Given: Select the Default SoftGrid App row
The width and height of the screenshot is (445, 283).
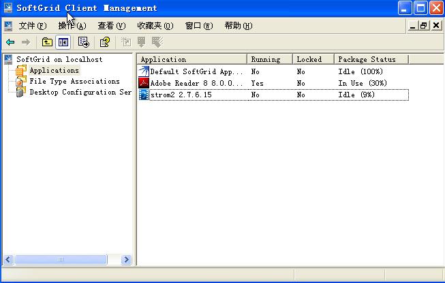Looking at the screenshot, I should pyautogui.click(x=273, y=71).
